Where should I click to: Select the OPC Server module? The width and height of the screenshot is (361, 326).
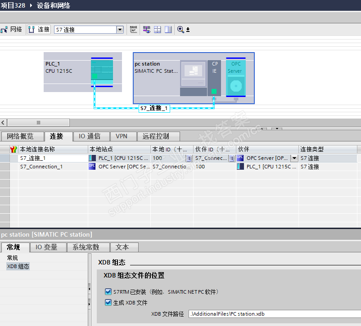coord(236,77)
